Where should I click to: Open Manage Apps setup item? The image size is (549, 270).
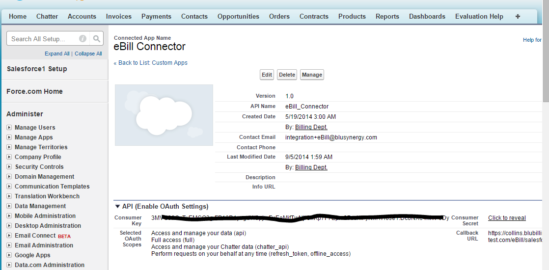tap(33, 137)
